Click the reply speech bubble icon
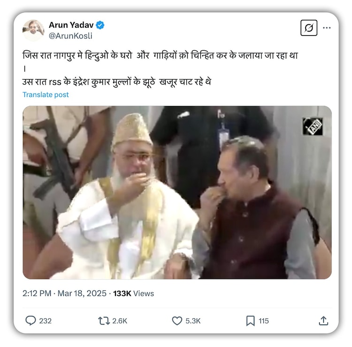The image size is (352, 347). pos(31,321)
